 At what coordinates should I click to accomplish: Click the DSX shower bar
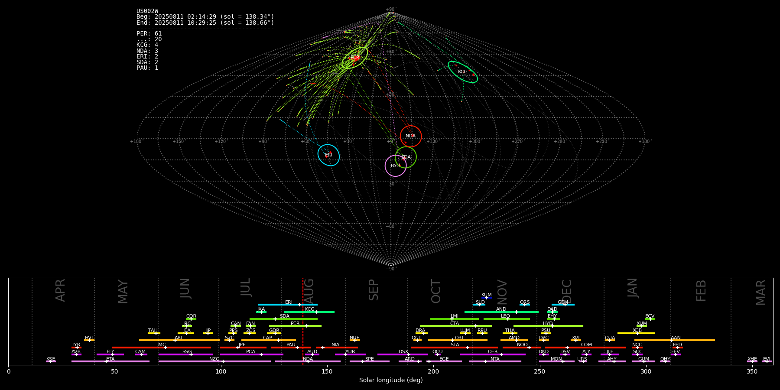[403, 354]
